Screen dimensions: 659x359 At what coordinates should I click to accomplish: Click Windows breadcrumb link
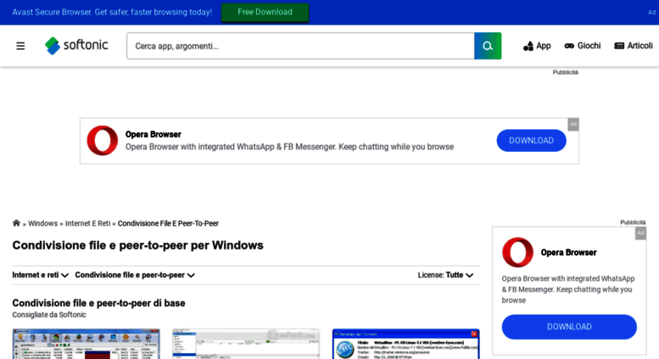(x=43, y=223)
